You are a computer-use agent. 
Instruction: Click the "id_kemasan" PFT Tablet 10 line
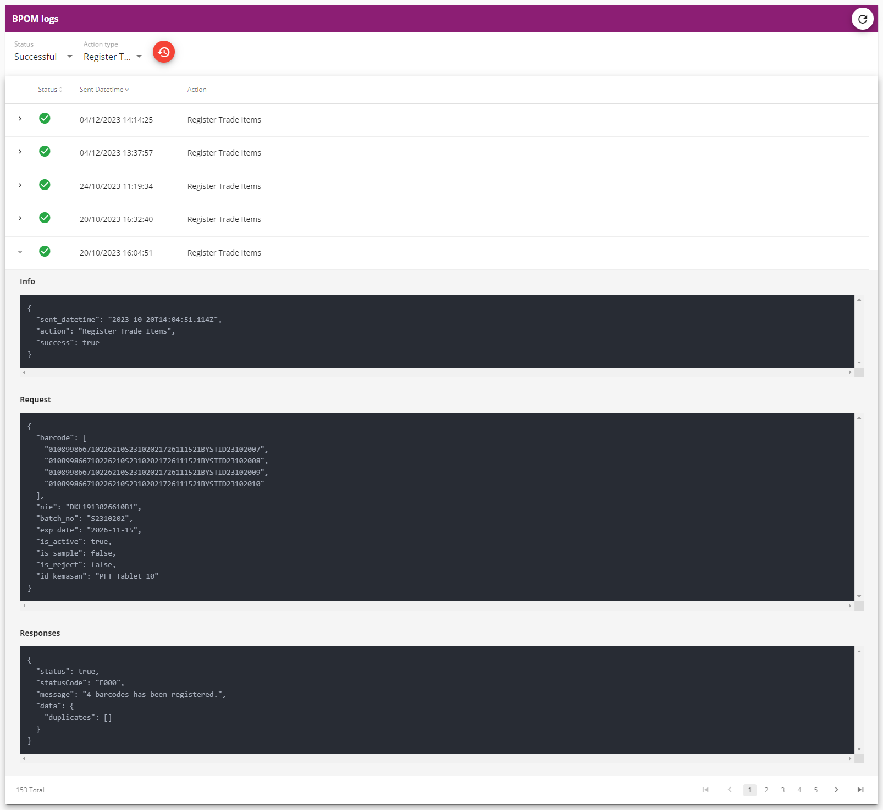tap(97, 576)
